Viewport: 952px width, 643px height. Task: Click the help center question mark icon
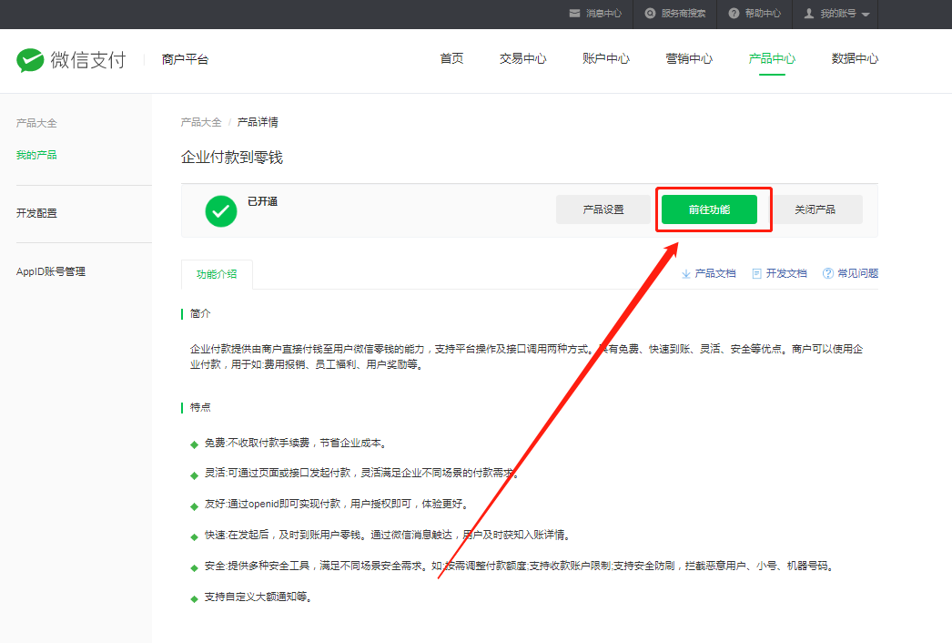pyautogui.click(x=734, y=14)
